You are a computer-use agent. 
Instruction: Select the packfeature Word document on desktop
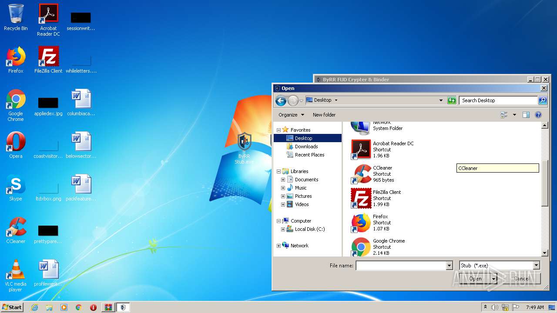click(x=81, y=188)
